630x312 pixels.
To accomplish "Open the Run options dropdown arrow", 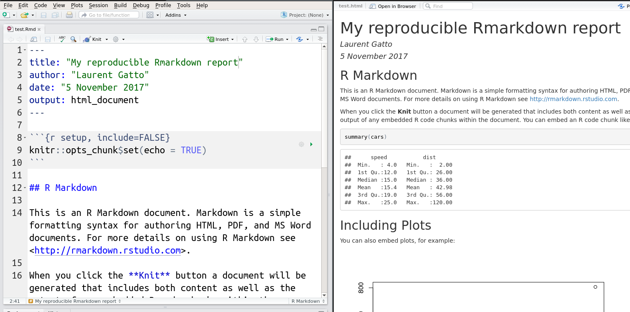I will coord(288,39).
